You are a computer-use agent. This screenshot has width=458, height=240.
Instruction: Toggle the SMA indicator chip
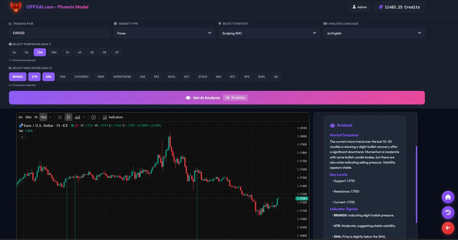[x=49, y=77]
